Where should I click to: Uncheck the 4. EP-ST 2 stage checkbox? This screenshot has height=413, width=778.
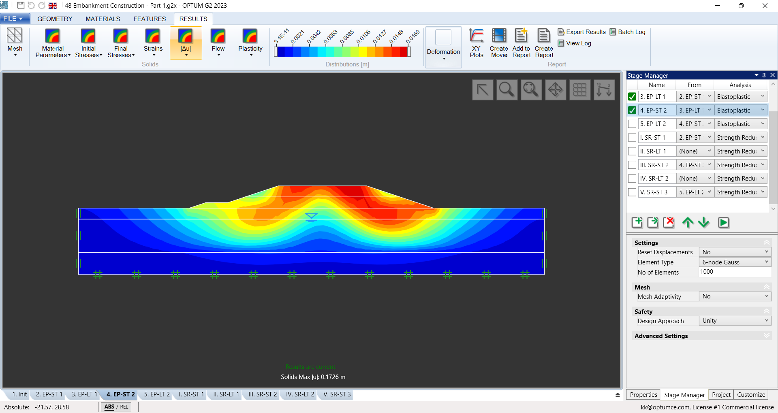tap(632, 110)
